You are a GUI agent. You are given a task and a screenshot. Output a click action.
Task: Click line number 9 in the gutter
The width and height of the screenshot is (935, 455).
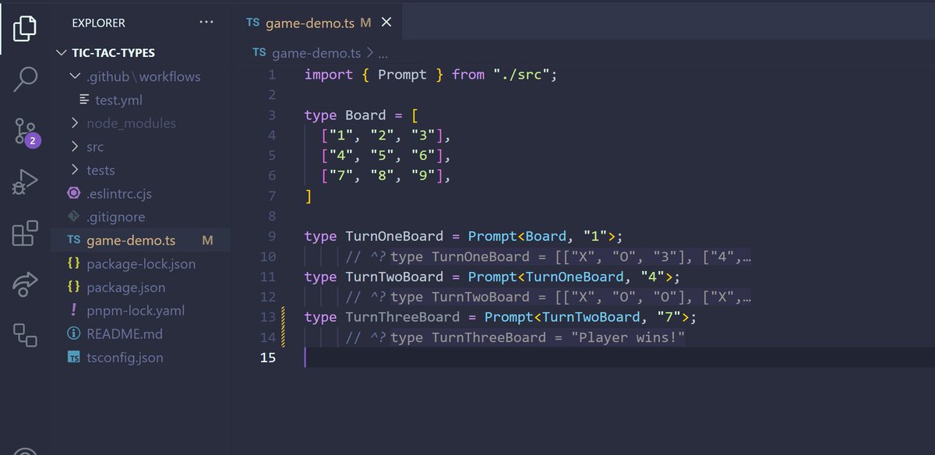pyautogui.click(x=271, y=236)
